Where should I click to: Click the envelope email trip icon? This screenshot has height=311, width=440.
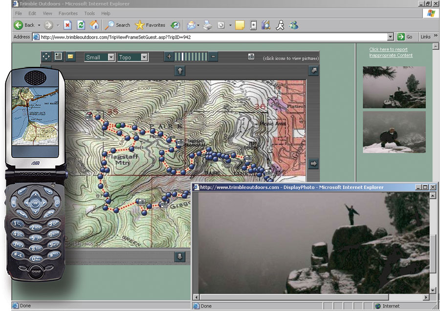(70, 57)
